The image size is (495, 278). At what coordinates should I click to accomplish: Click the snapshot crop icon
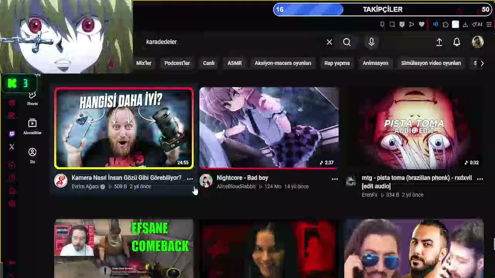coord(392,24)
